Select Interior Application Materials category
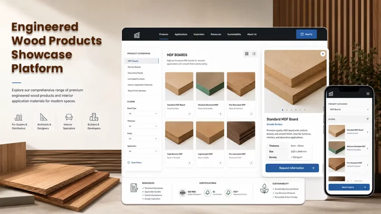The image size is (381, 214). point(140,85)
